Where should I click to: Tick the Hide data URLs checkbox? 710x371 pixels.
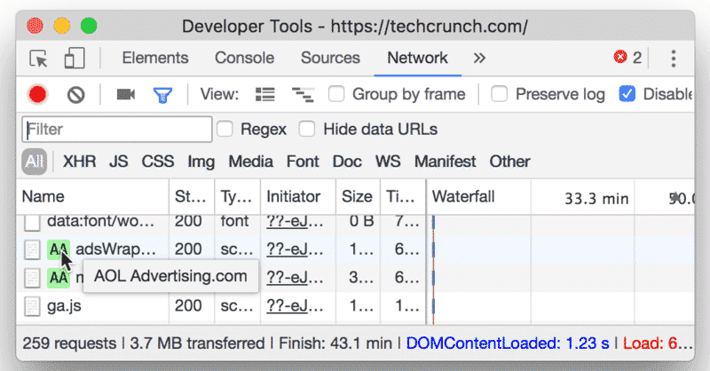[x=308, y=130]
